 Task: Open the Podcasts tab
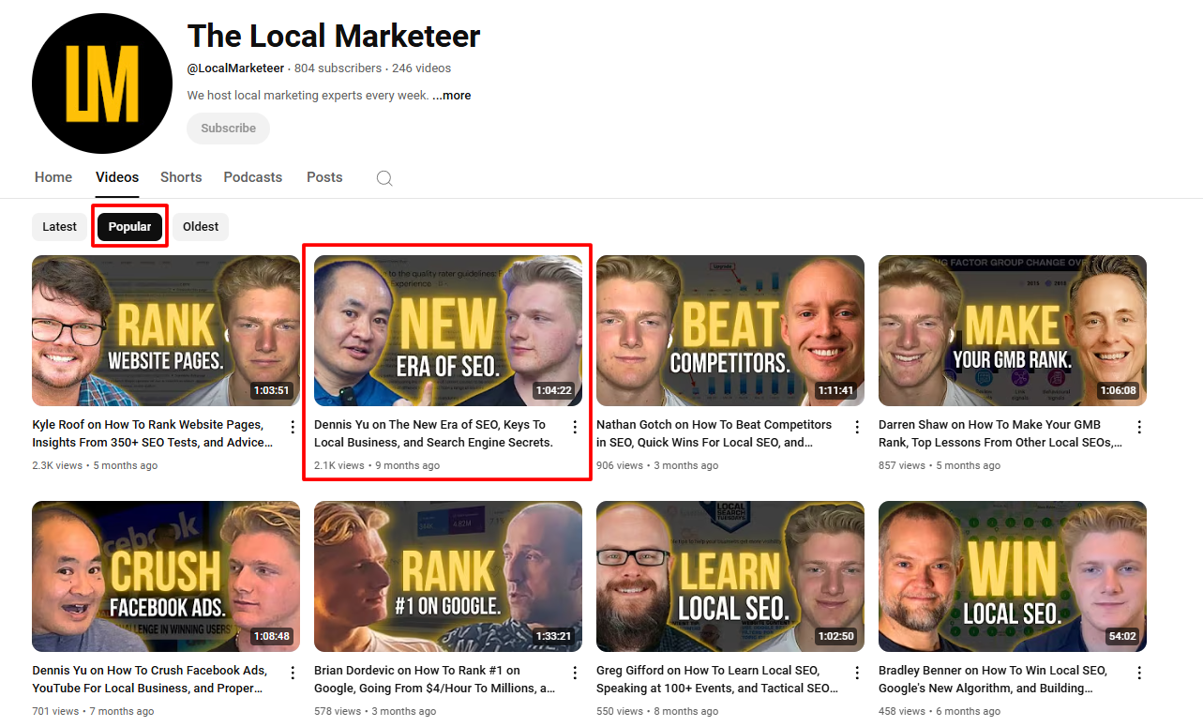click(x=252, y=177)
